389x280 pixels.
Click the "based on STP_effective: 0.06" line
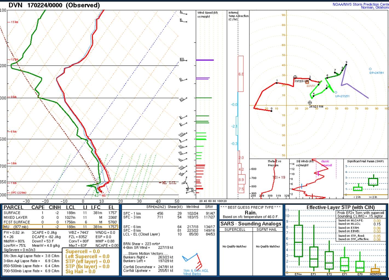(359, 239)
